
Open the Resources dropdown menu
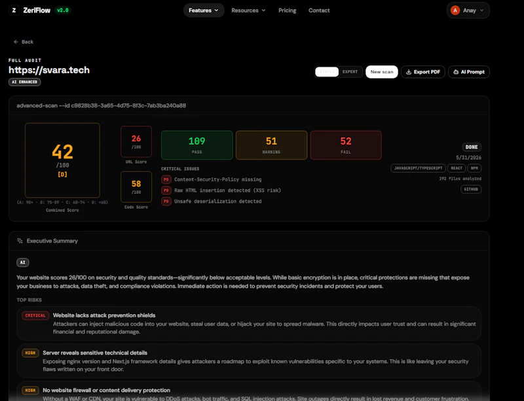point(248,10)
